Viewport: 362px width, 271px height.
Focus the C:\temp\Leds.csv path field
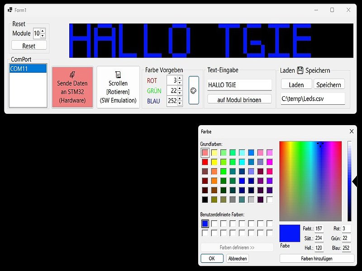(313, 98)
